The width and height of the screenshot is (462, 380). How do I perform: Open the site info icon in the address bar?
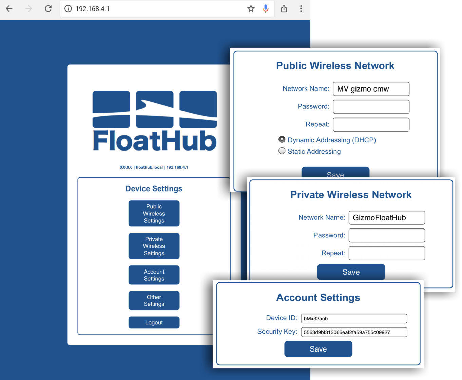tap(68, 8)
